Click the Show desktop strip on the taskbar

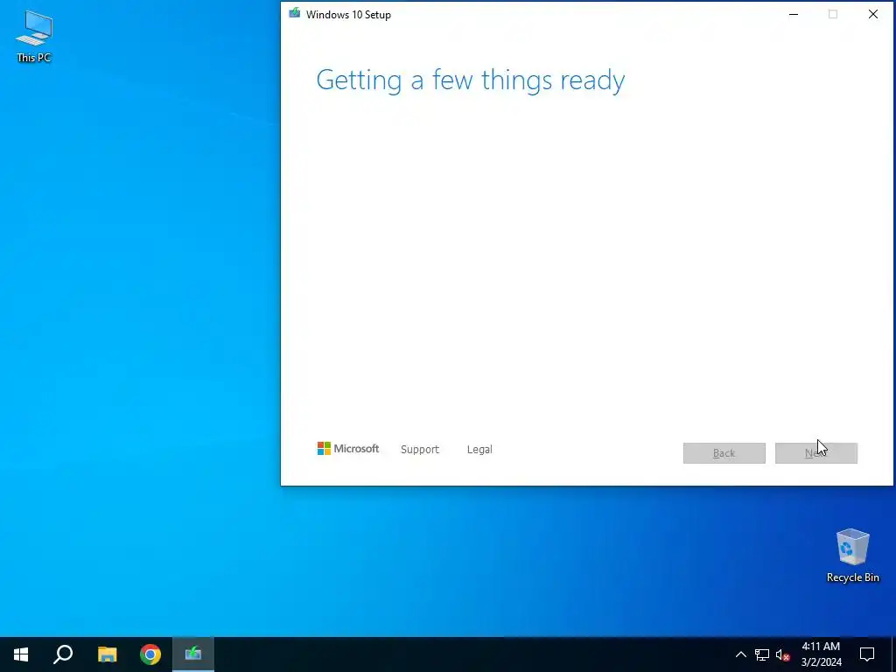pos(893,654)
